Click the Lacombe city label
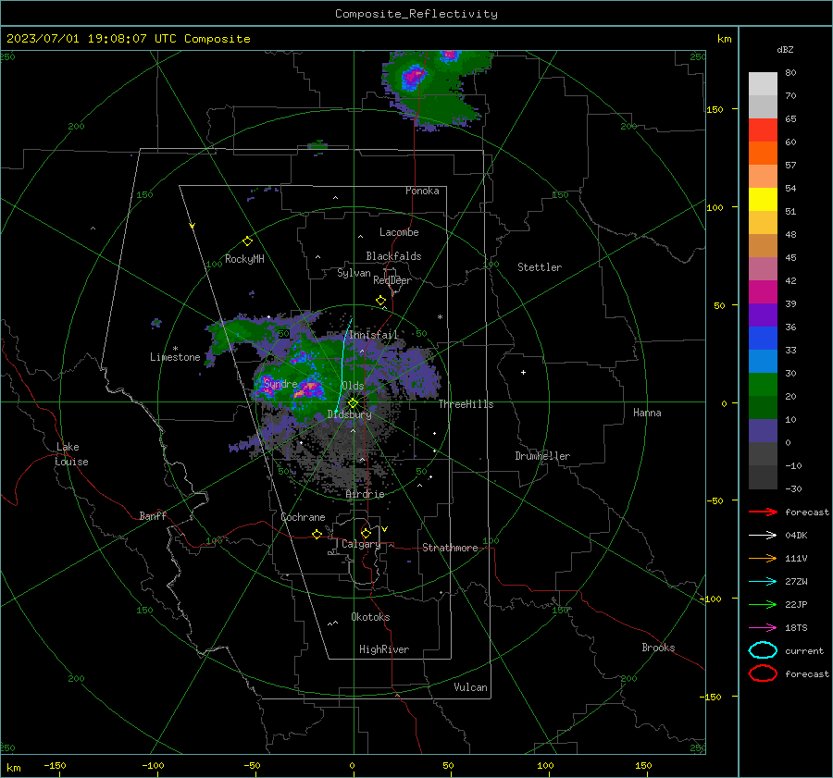 point(399,232)
